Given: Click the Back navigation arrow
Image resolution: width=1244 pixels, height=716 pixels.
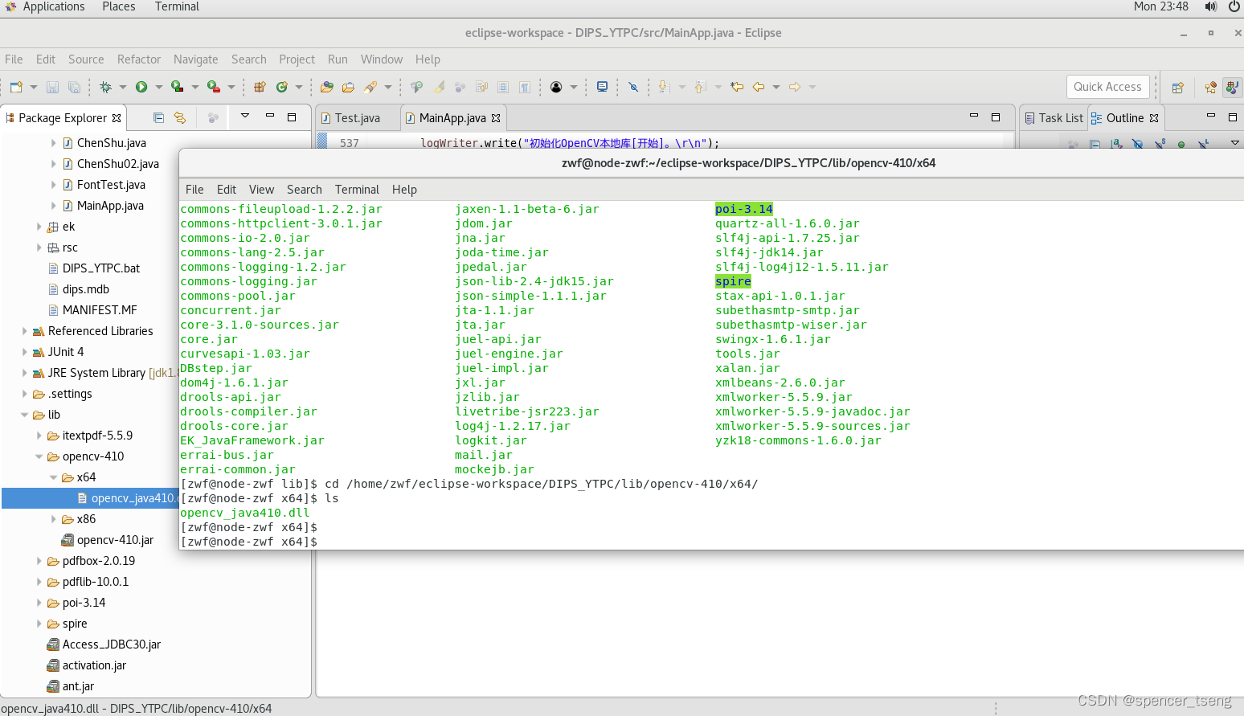Looking at the screenshot, I should (759, 87).
